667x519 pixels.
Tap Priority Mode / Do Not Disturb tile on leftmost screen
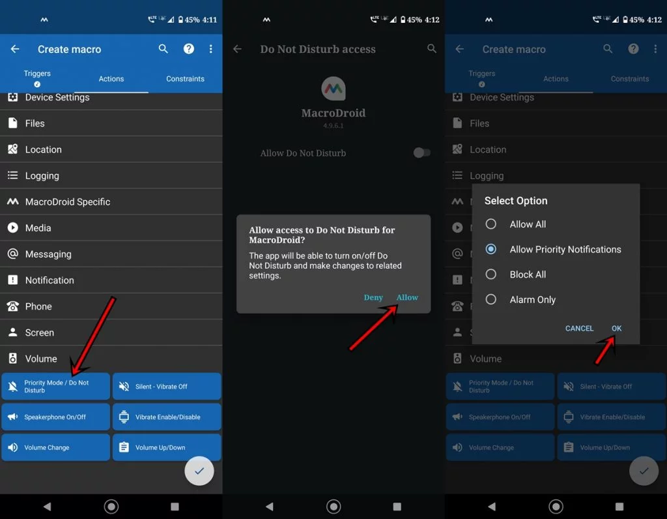coord(55,387)
